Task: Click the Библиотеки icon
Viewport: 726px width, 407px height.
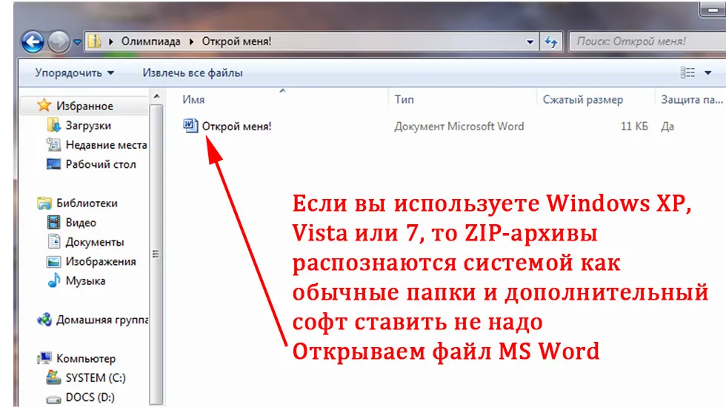Action: click(x=44, y=203)
